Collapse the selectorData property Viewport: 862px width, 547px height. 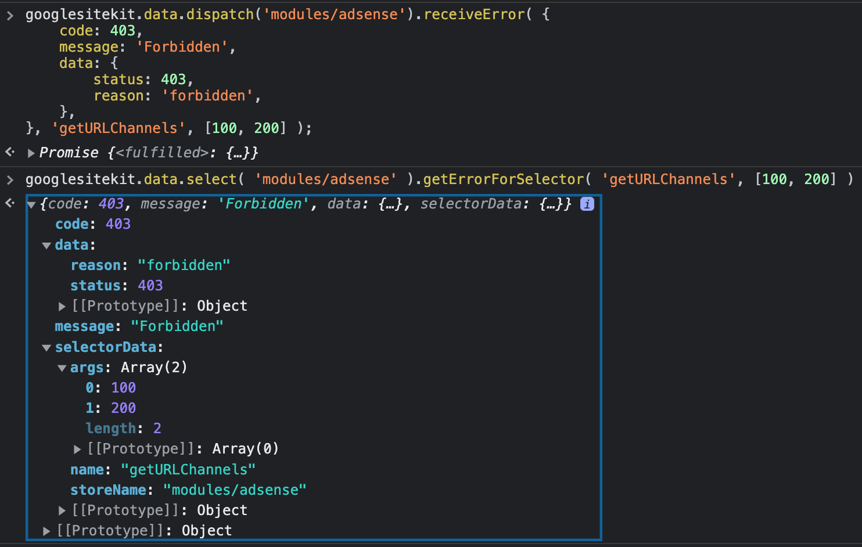coord(46,348)
